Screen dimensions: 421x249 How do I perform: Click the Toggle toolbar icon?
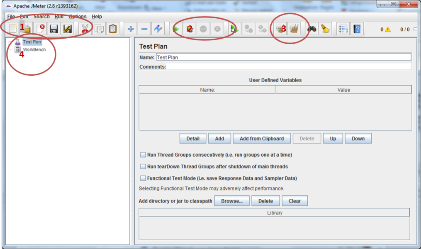[158, 29]
